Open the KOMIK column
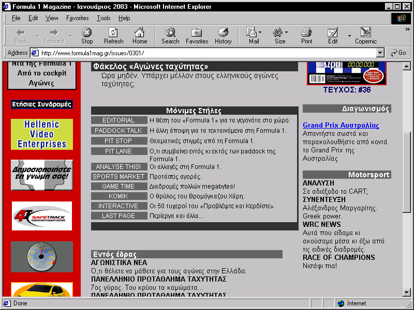The height and width of the screenshot is (310, 414). [119, 196]
